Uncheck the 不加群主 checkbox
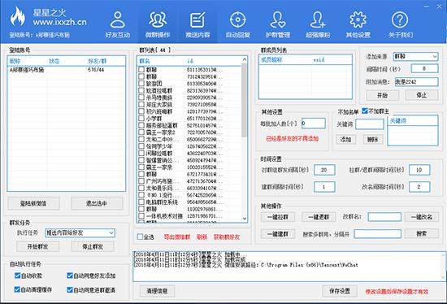 [365, 111]
